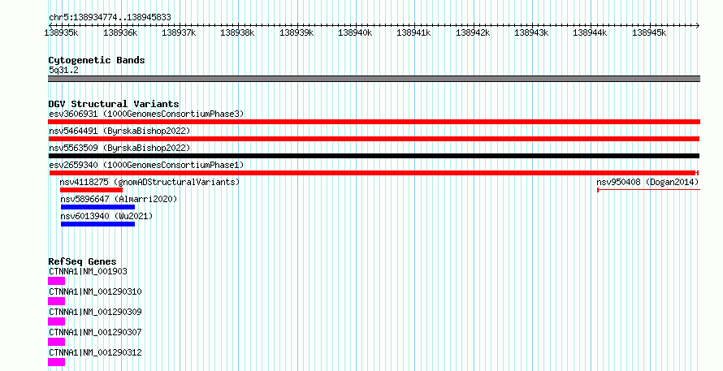Click the chr5:138934774..138945833 coordinate label
Viewport: 723px width, 371px height.
110,18
